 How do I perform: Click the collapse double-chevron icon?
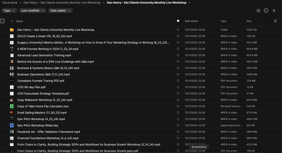(x=274, y=10)
